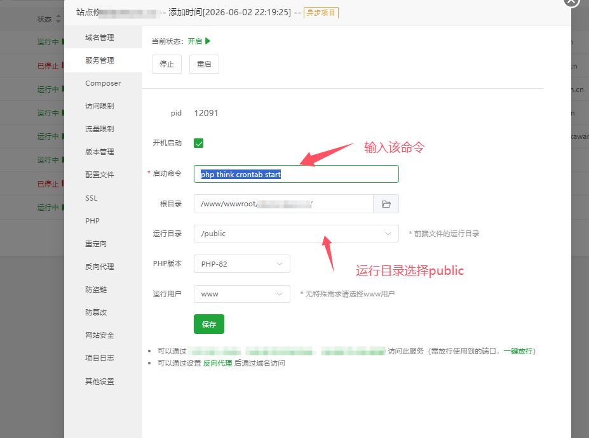The height and width of the screenshot is (438, 589).
Task: Open the 运行用户 www dropdown
Action: 242,294
